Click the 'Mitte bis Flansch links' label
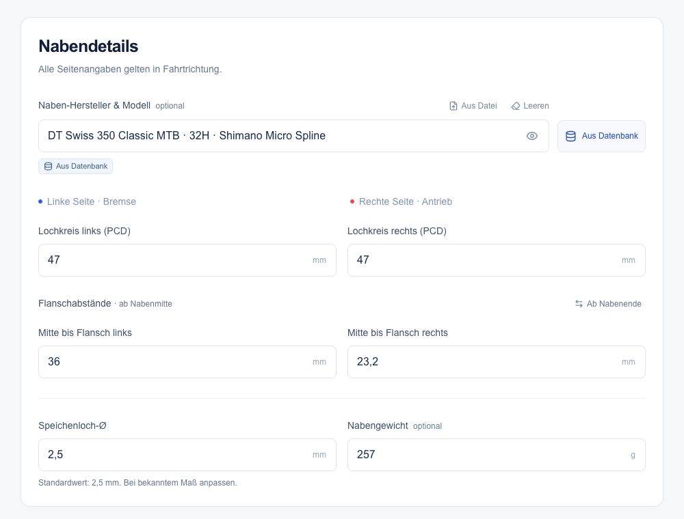The width and height of the screenshot is (684, 519). [x=85, y=333]
